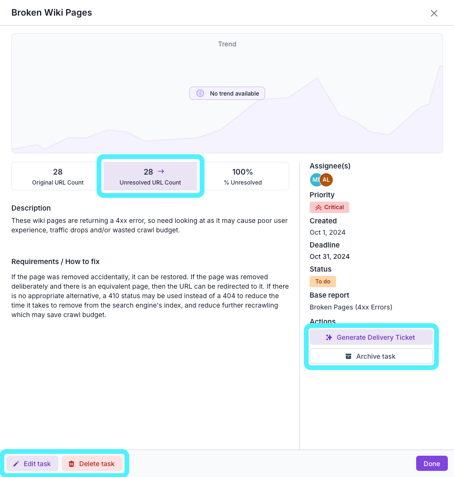This screenshot has width=454, height=477.
Task: Archive task using the Actions button
Action: tap(371, 356)
